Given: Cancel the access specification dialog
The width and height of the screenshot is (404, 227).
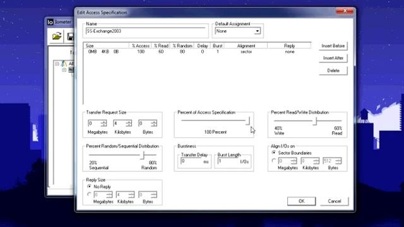Looking at the screenshot, I should 335,201.
